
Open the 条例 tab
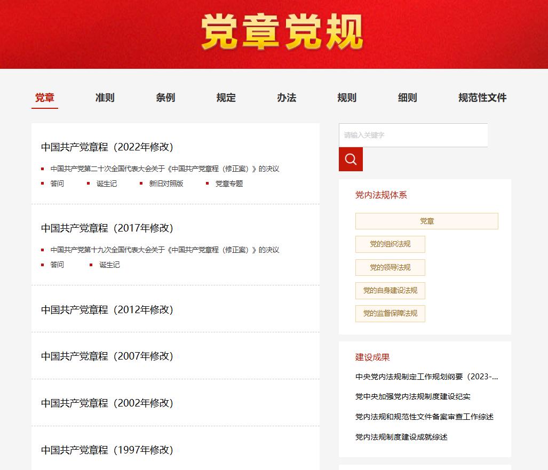click(x=165, y=98)
